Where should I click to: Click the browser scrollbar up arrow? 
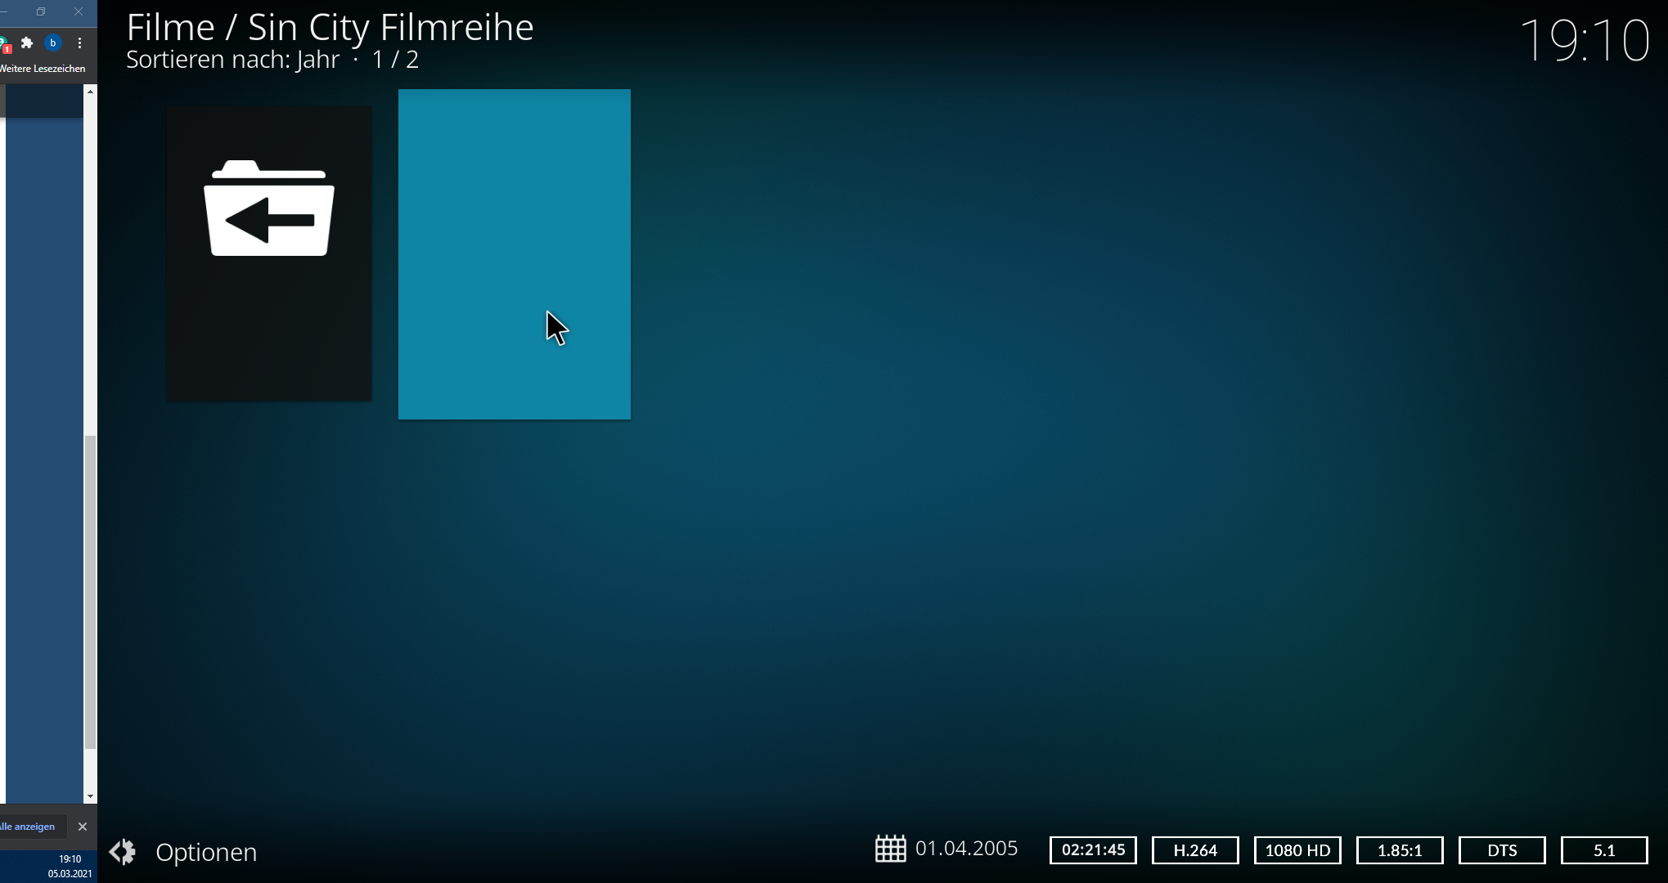point(90,92)
